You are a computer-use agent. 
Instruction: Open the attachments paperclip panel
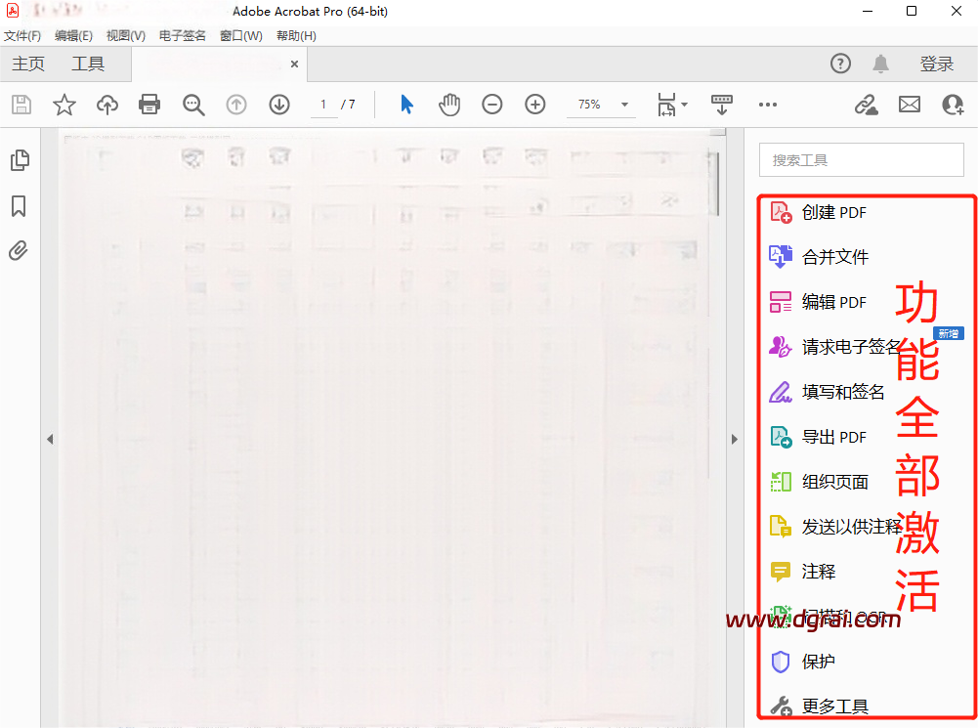pos(19,251)
